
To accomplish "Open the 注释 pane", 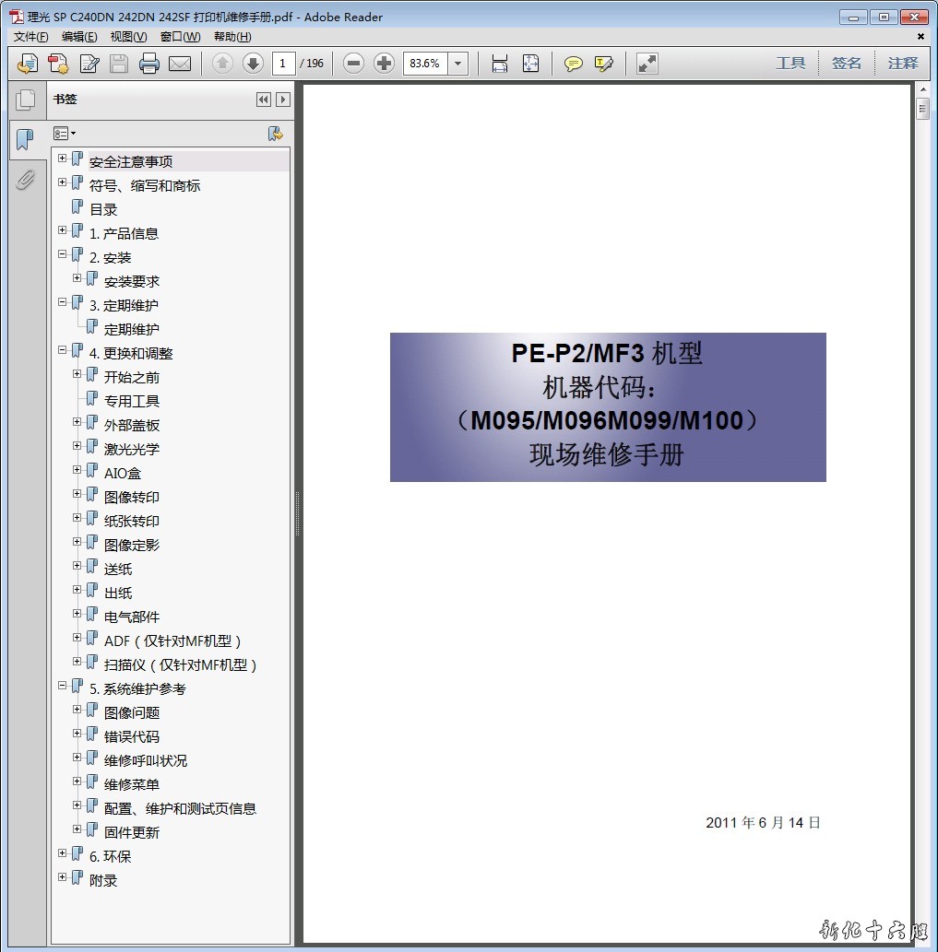I will tap(903, 64).
